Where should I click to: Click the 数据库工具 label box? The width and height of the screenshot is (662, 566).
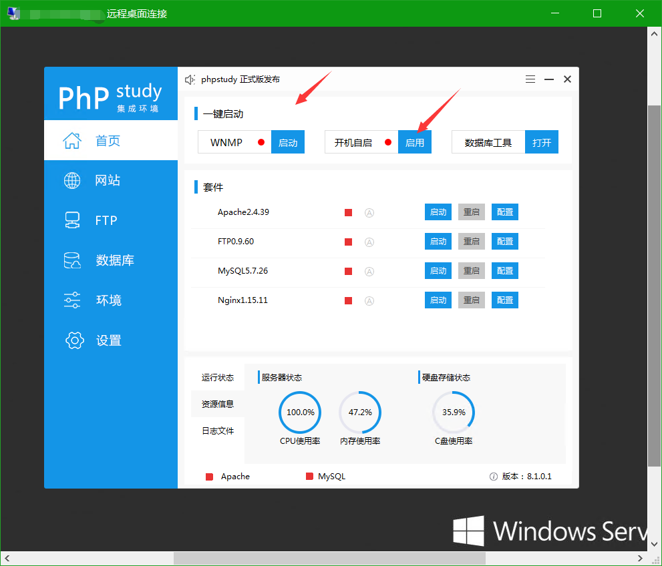point(488,142)
